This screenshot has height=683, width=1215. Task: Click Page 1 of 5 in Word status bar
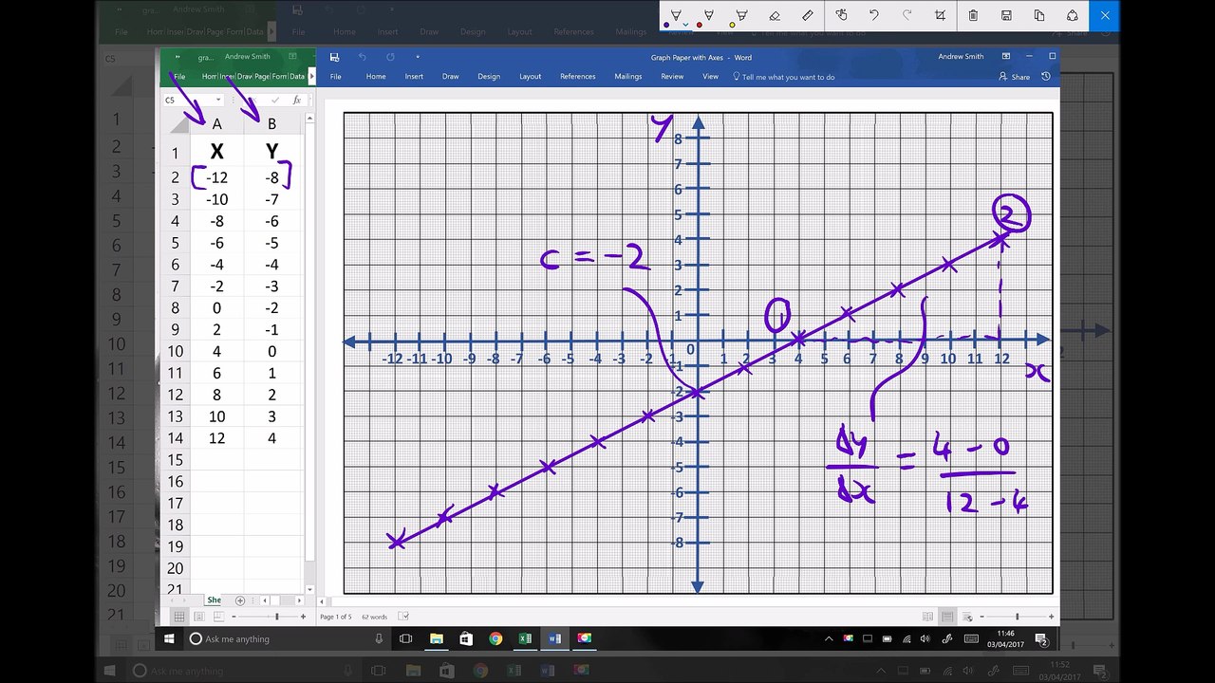[336, 617]
